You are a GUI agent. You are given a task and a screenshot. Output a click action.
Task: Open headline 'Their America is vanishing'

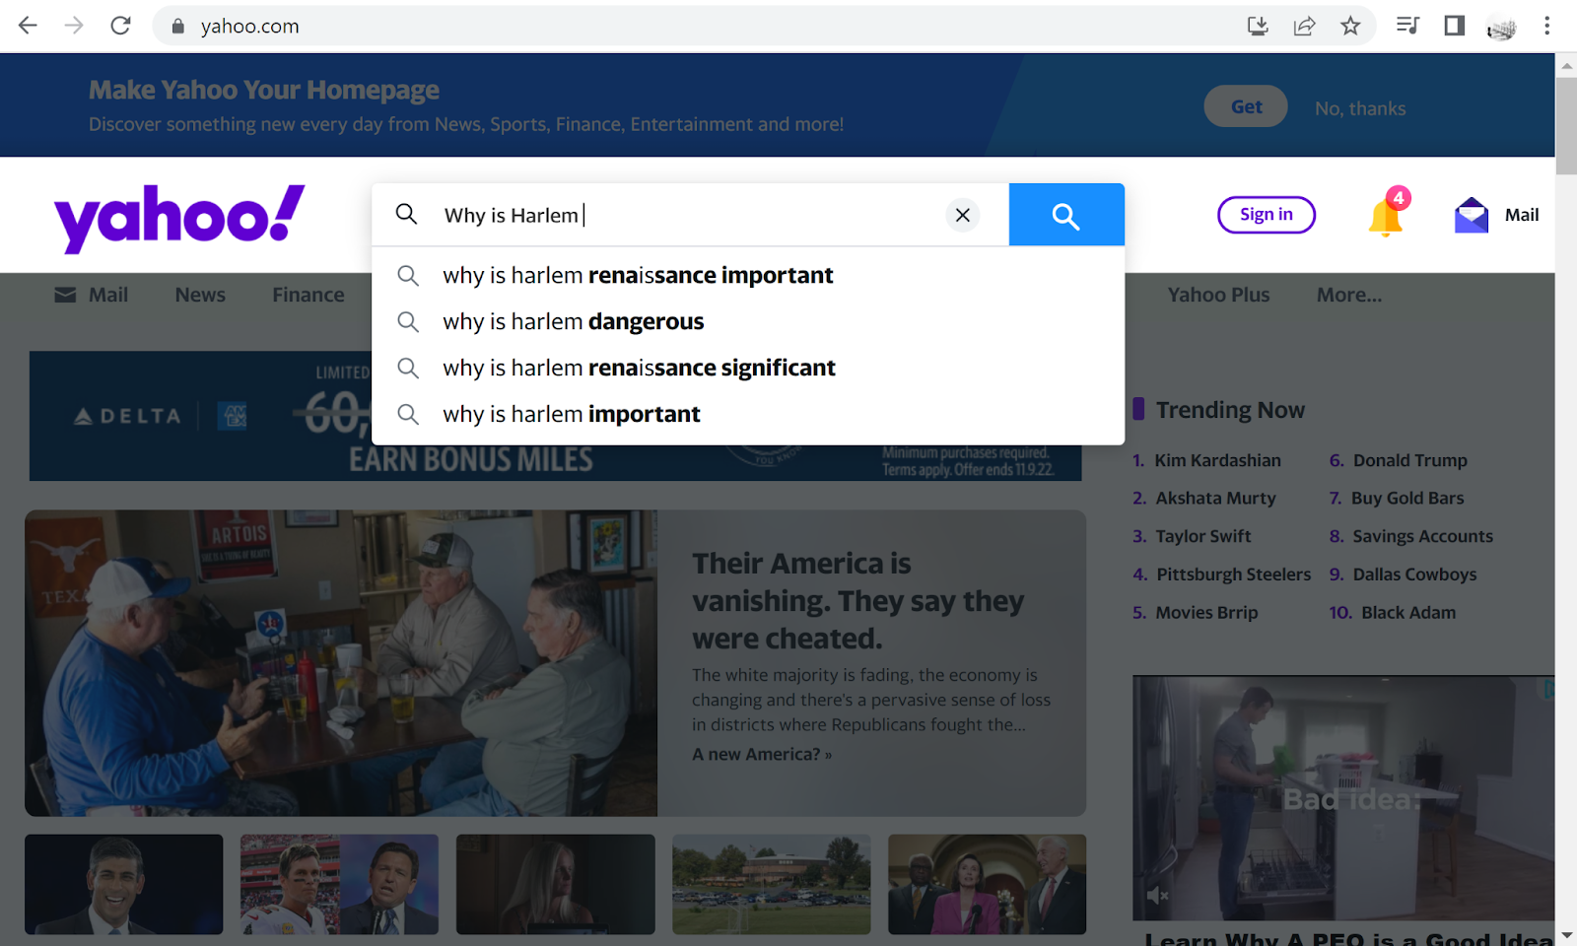coord(857,601)
